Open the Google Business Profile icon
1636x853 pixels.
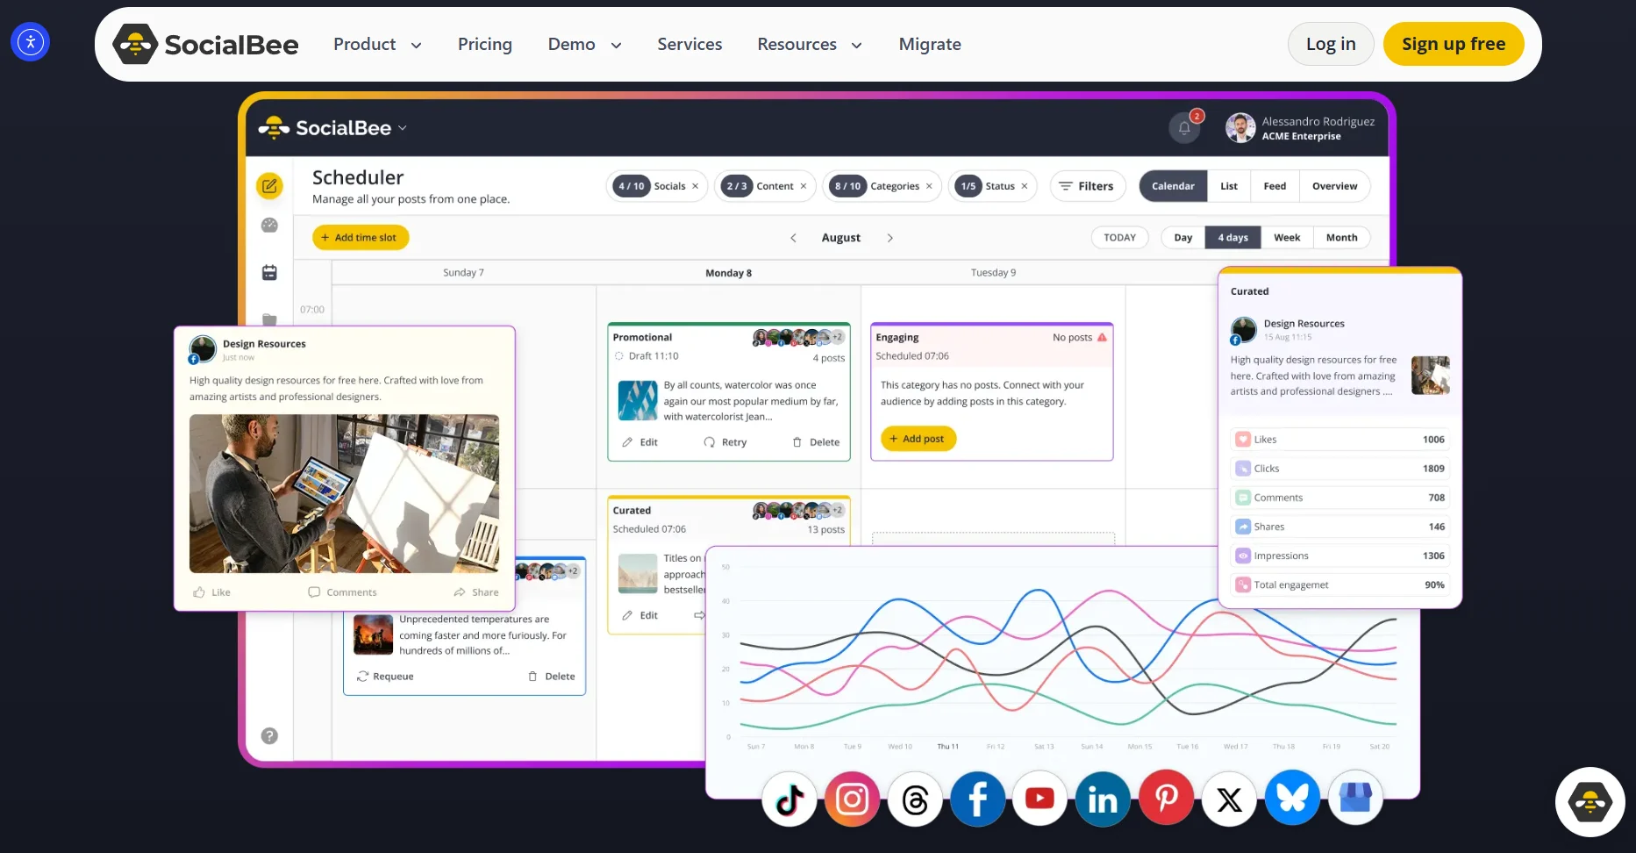1355,799
